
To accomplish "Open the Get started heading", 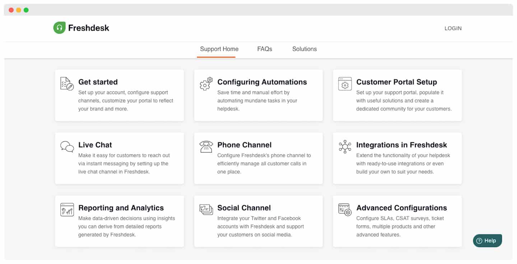I will coord(98,82).
